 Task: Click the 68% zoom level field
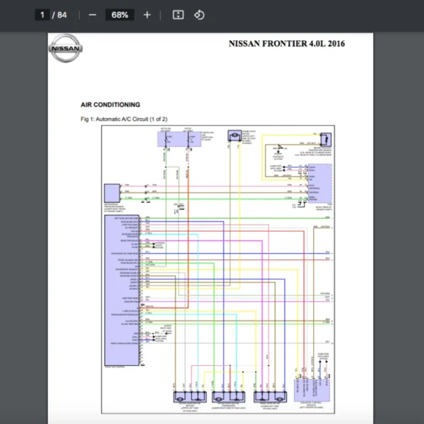(119, 15)
